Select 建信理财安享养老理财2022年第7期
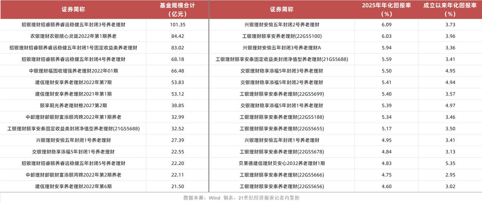This screenshot has height=203, width=482. 73,82
